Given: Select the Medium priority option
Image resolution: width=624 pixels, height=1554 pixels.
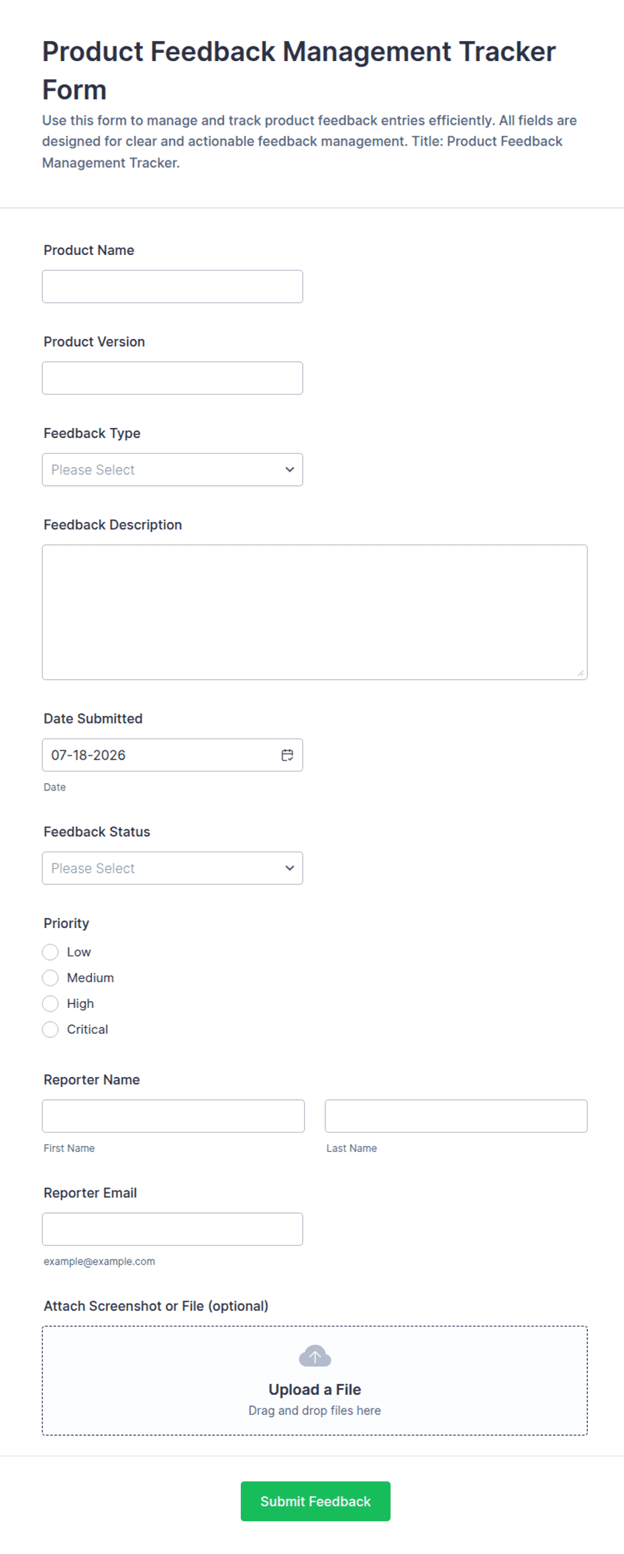Looking at the screenshot, I should 50,978.
